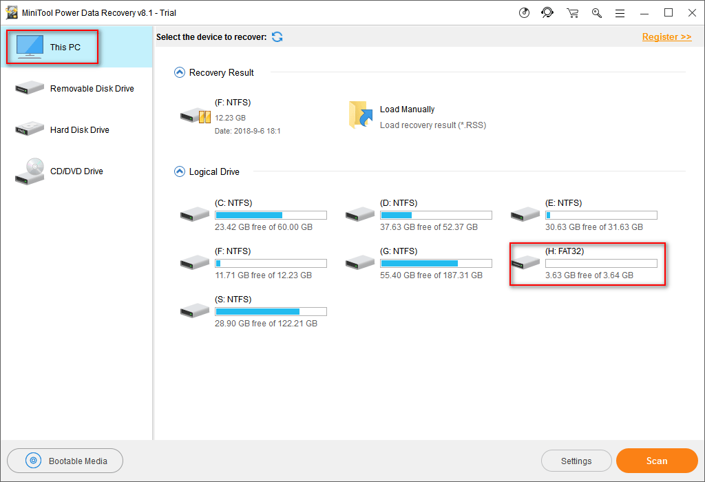
Task: Collapse the Logical Drive section
Action: coord(179,171)
